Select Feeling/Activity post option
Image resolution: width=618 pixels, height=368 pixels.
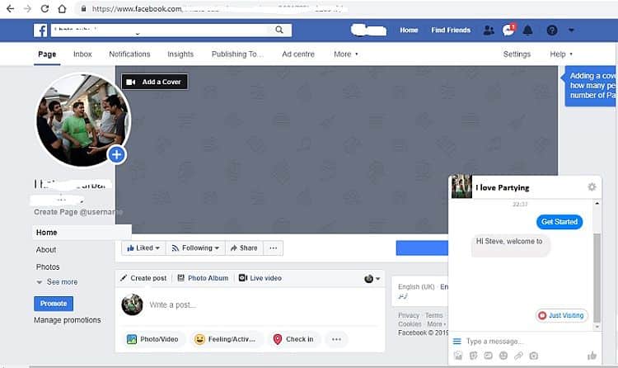tap(227, 339)
